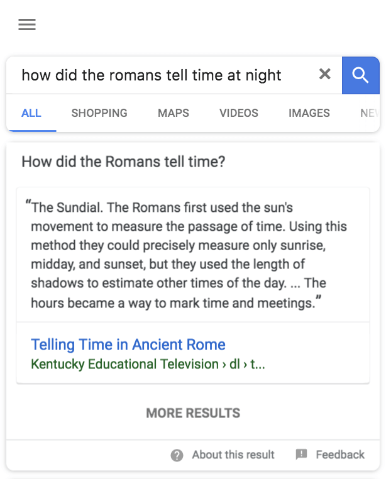Open the hamburger menu
The width and height of the screenshot is (386, 479).
point(27,25)
